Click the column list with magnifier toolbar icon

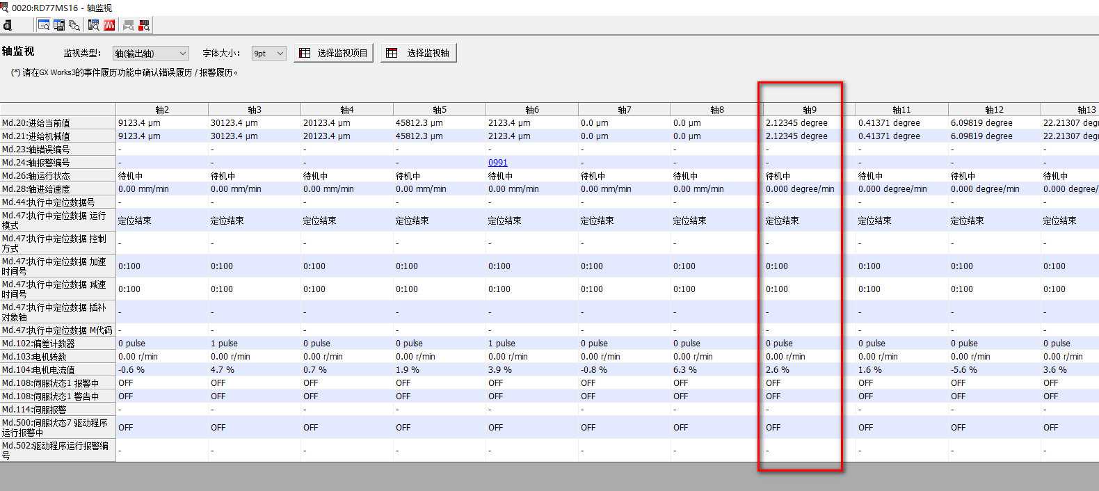coord(94,25)
